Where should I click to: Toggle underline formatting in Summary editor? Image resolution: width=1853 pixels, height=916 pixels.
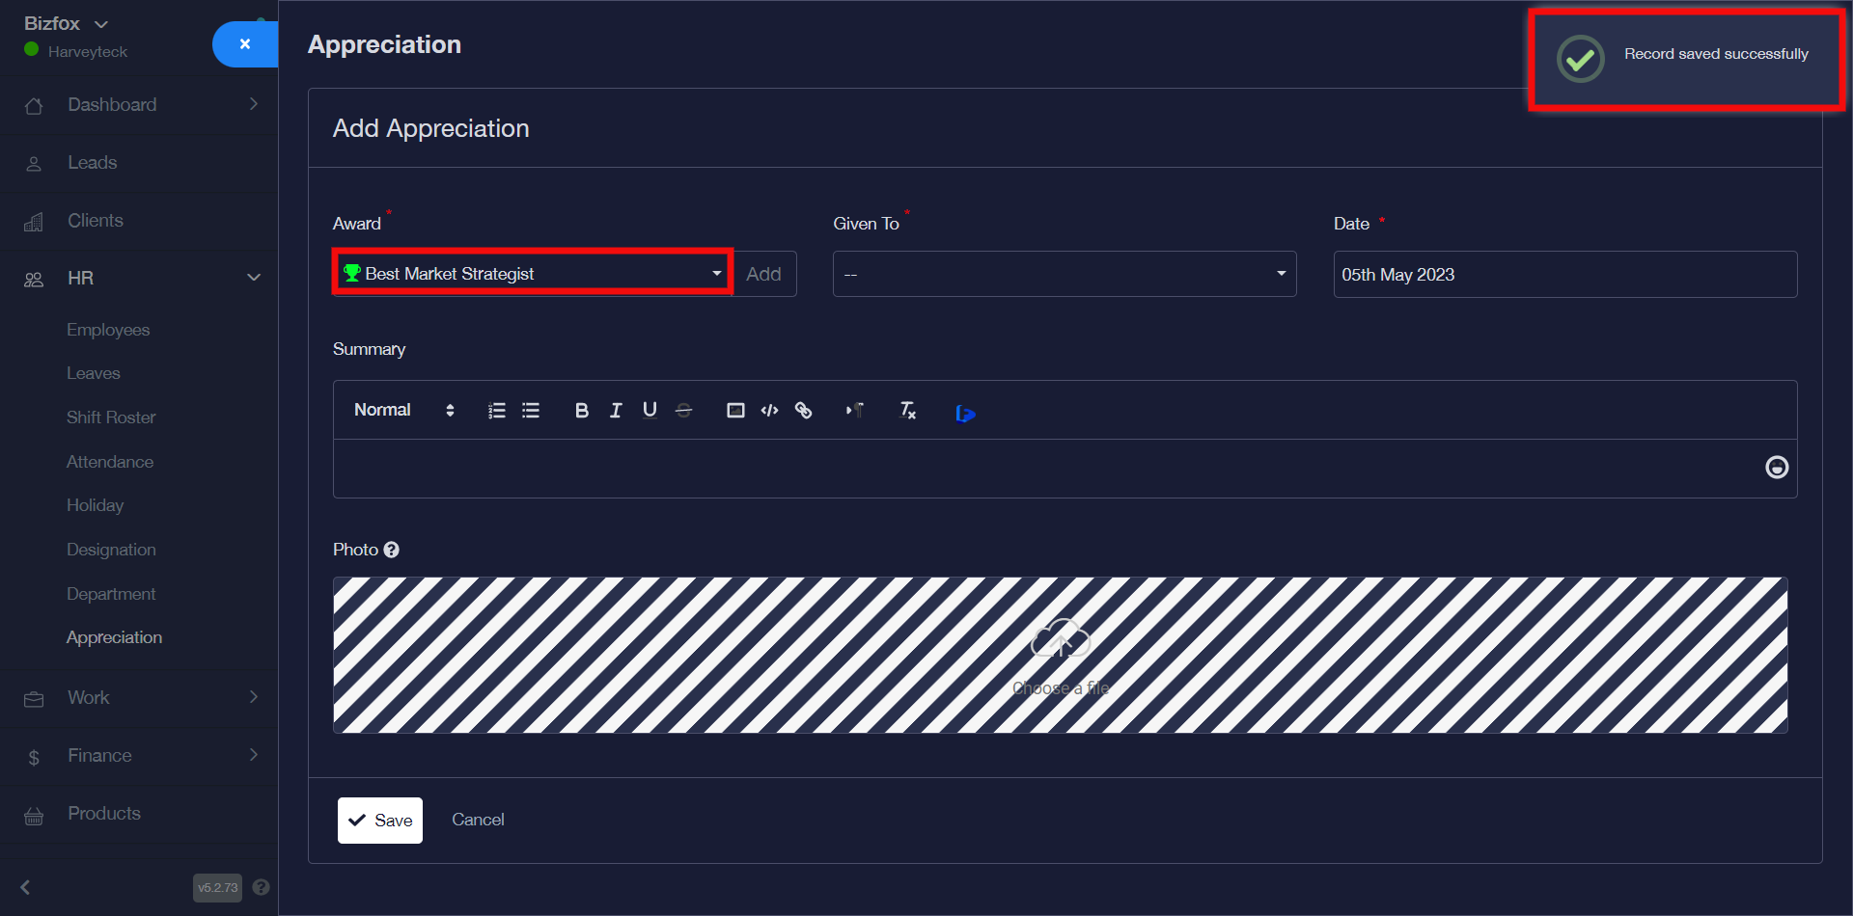tap(650, 411)
